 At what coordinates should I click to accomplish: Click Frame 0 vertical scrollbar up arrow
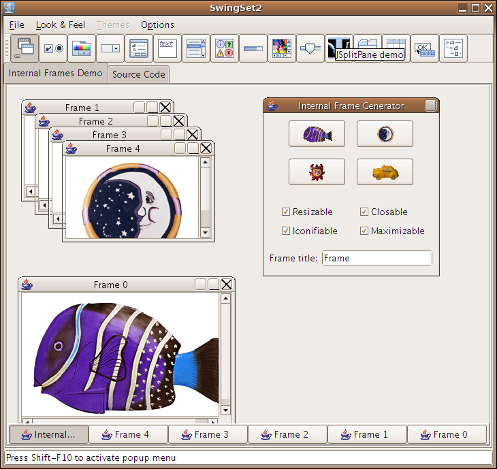pyautogui.click(x=225, y=298)
